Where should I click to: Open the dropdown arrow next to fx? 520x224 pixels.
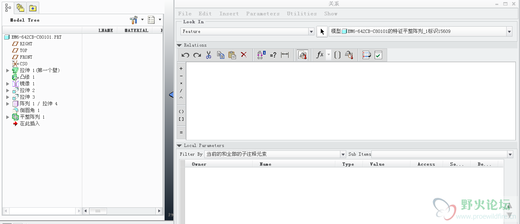pyautogui.click(x=329, y=55)
